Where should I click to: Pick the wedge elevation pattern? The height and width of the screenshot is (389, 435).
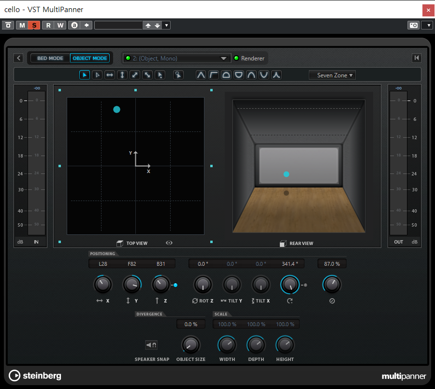click(201, 75)
